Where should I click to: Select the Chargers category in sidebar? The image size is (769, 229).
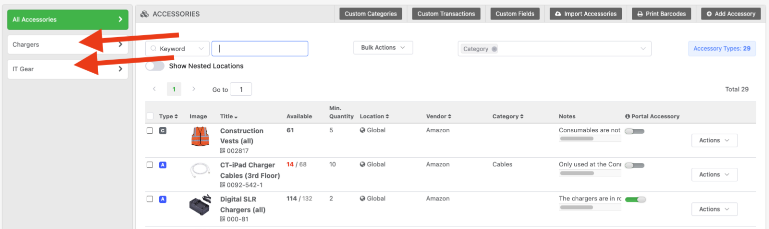[x=68, y=45]
